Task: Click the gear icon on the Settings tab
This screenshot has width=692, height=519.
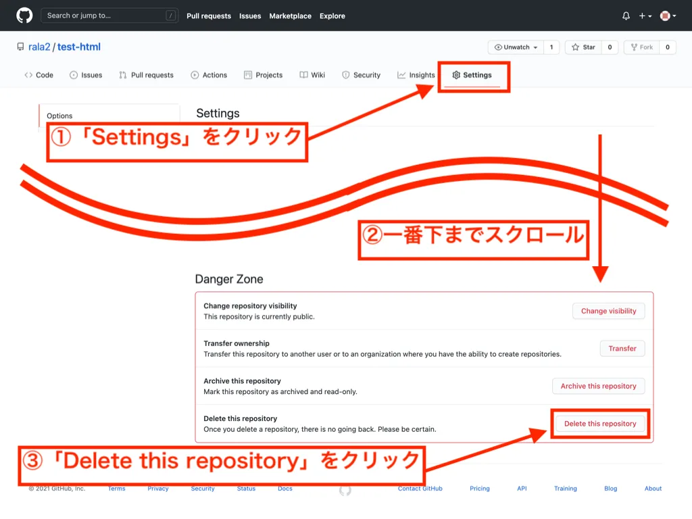Action: pyautogui.click(x=458, y=75)
